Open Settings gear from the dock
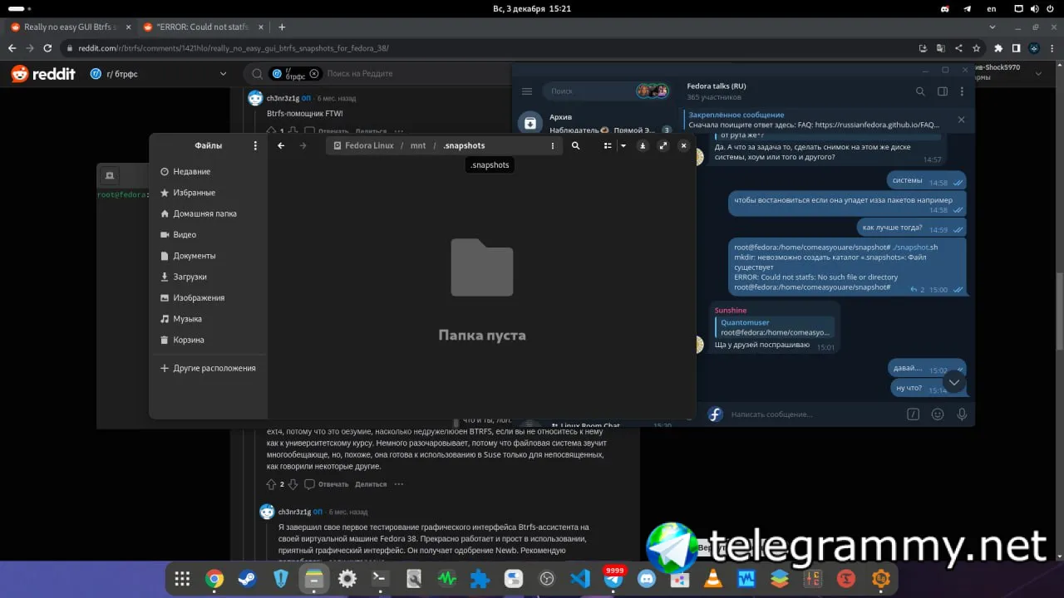This screenshot has width=1064, height=598. pos(347,579)
